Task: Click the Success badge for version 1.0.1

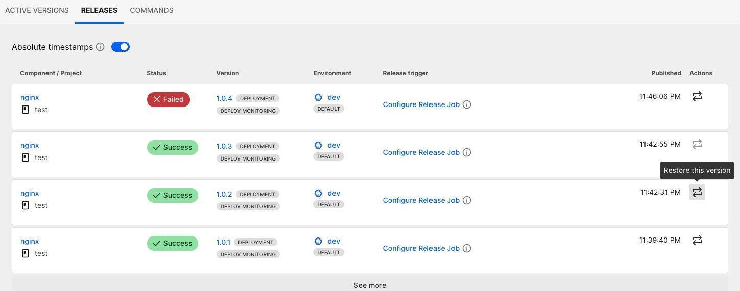Action: (173, 243)
